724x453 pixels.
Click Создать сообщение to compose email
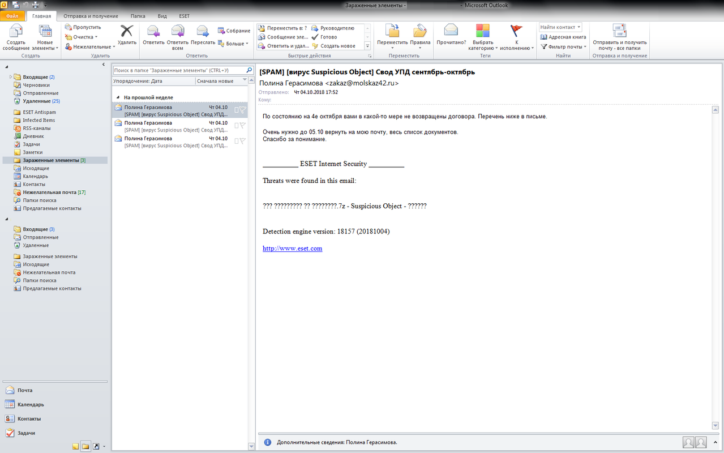click(x=16, y=37)
